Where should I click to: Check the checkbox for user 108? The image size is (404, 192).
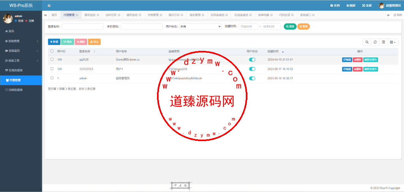tap(52, 69)
